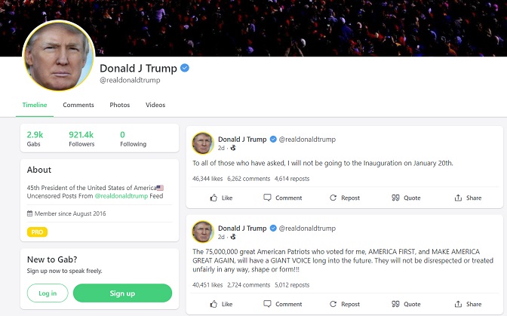
Task: Switch to the Comments tab
Action: point(78,105)
